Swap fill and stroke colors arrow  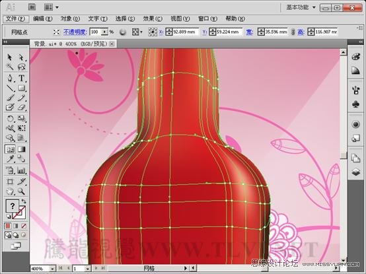point(24,201)
